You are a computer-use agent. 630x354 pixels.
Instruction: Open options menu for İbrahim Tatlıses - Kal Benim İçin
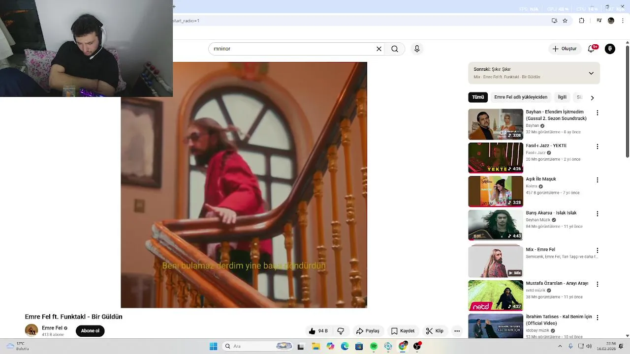(598, 318)
